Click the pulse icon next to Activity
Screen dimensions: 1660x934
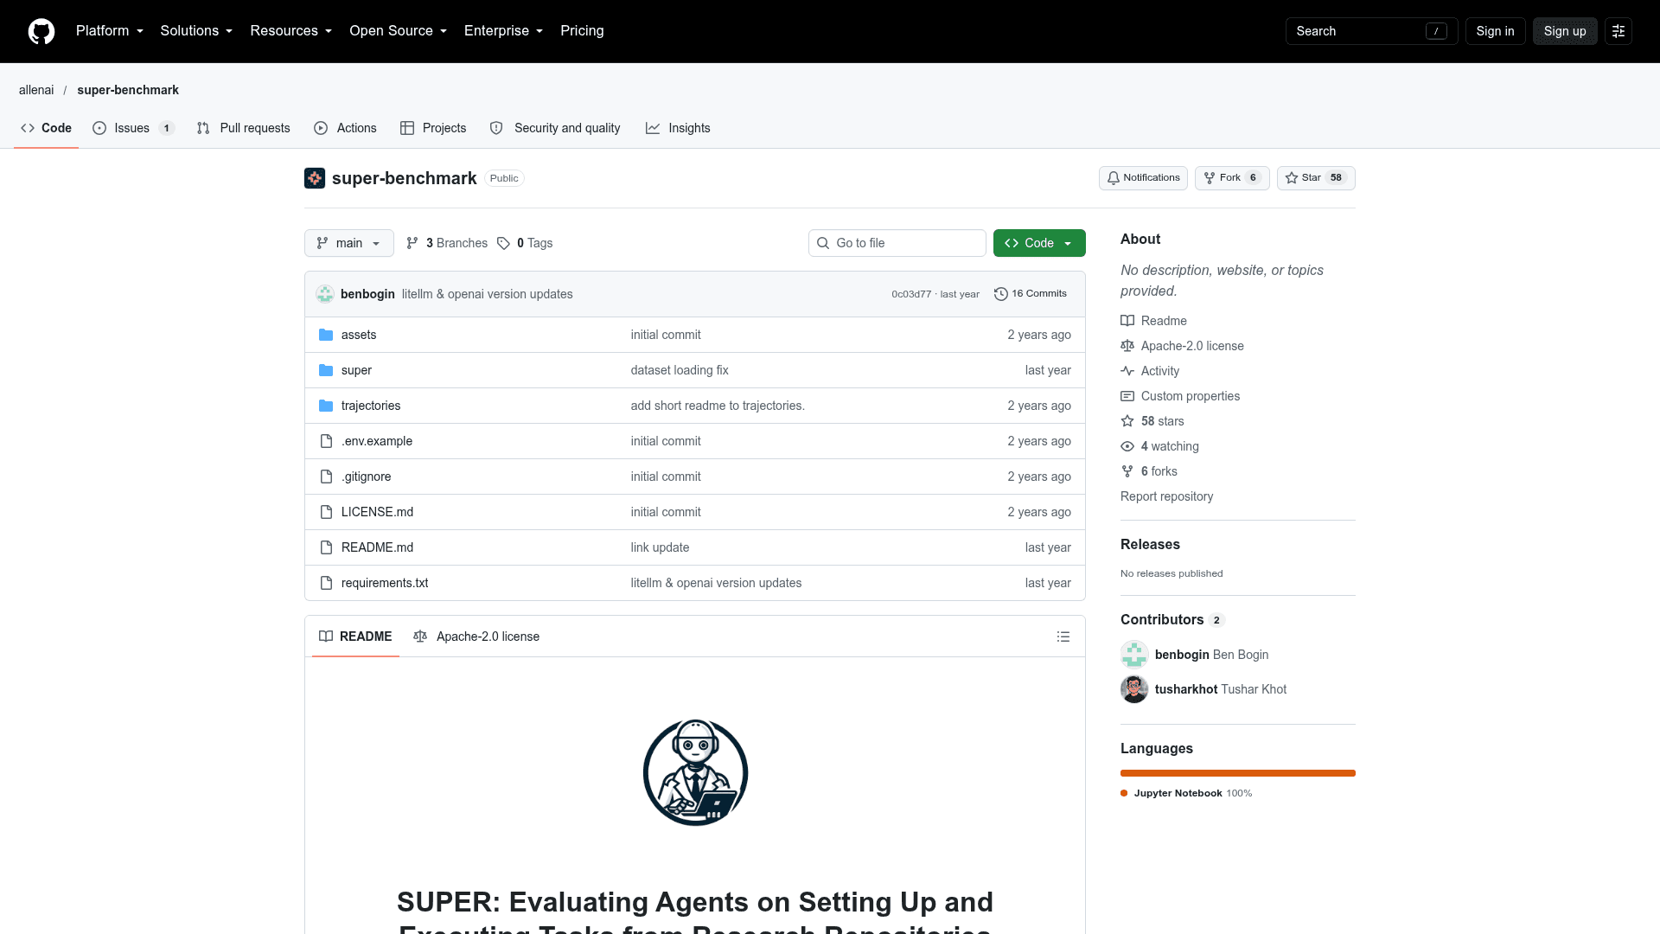pyautogui.click(x=1127, y=371)
